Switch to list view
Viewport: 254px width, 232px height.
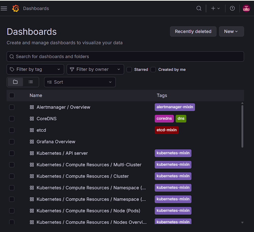tap(31, 82)
